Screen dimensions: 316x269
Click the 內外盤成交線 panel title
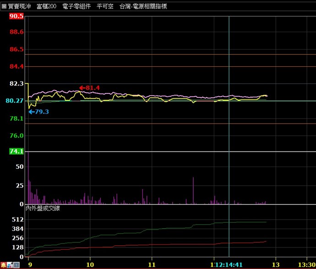click(x=42, y=208)
